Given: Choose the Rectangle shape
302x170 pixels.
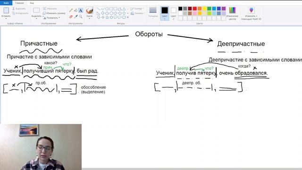Looking at the screenshot, I should coord(111,9).
